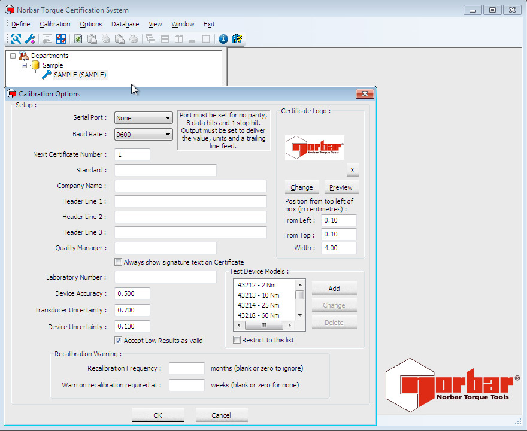
Task: Uncheck Accept Low Results as valid
Action: [x=119, y=340]
